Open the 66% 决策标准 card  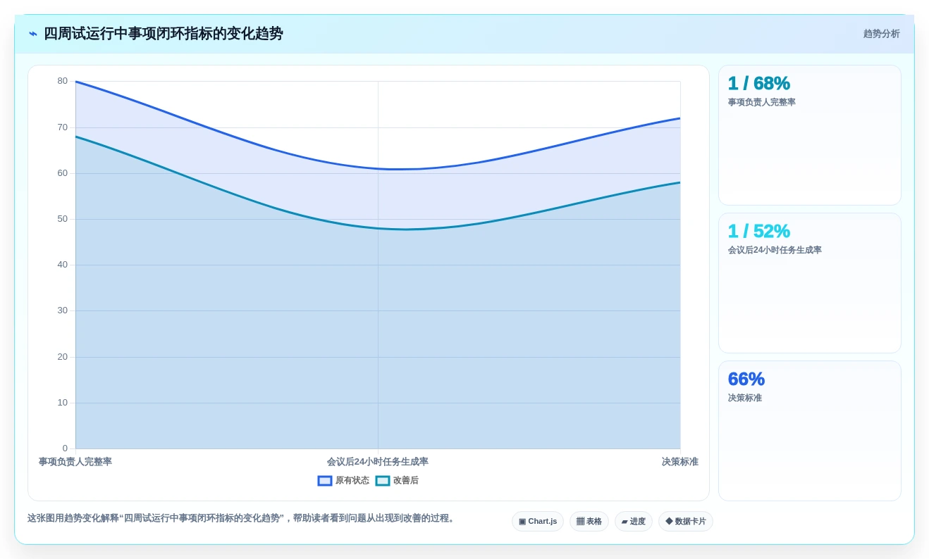coord(810,431)
